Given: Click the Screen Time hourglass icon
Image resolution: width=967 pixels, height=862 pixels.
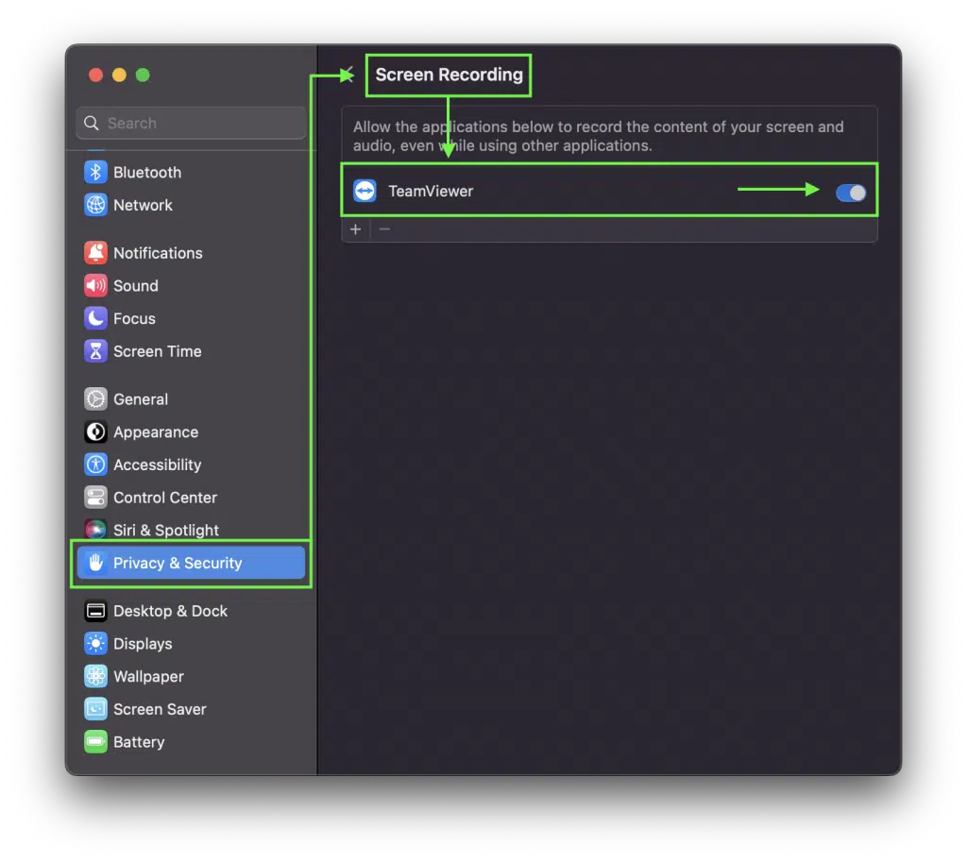Looking at the screenshot, I should point(95,351).
